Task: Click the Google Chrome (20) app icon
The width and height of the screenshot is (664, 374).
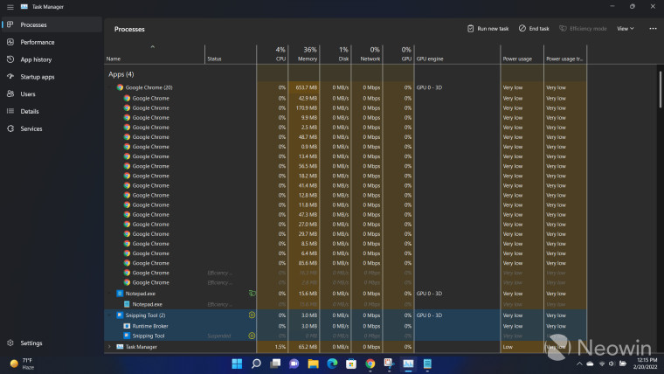Action: point(120,87)
